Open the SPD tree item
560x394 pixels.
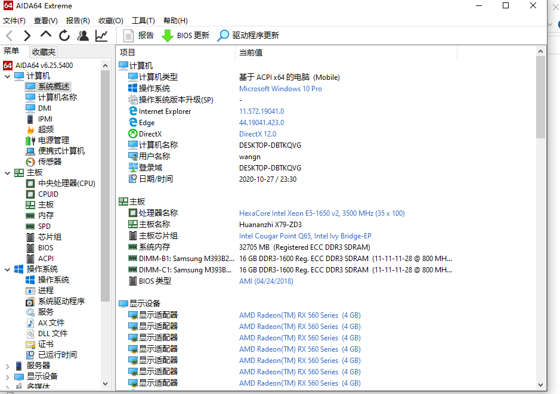click(x=38, y=227)
